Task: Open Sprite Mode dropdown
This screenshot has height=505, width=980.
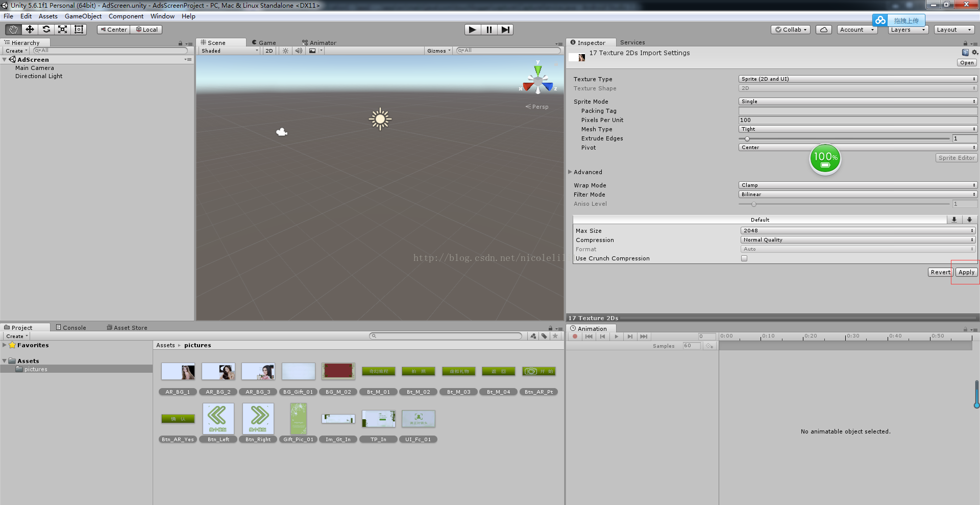Action: click(x=857, y=101)
